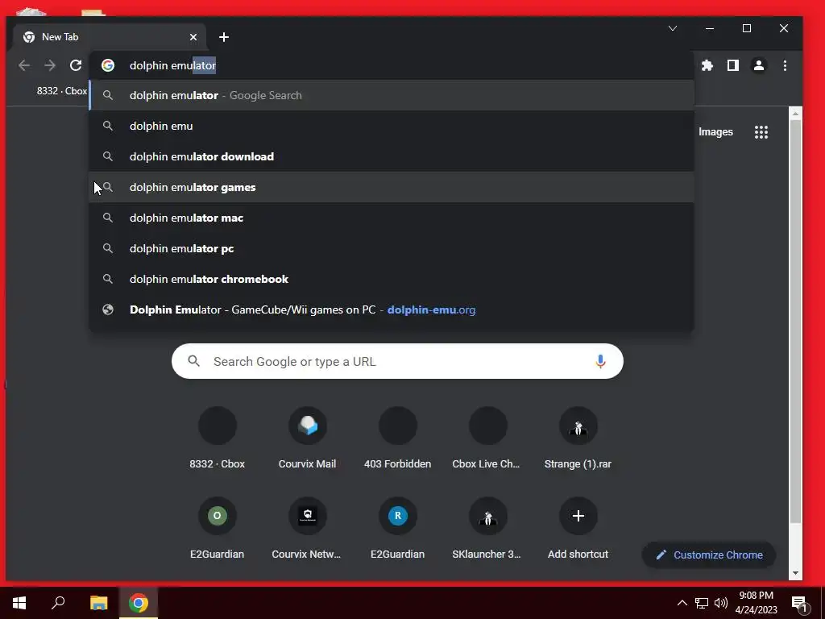Pick the dolphin emulator chromebook suggestion
The image size is (825, 619).
392,278
